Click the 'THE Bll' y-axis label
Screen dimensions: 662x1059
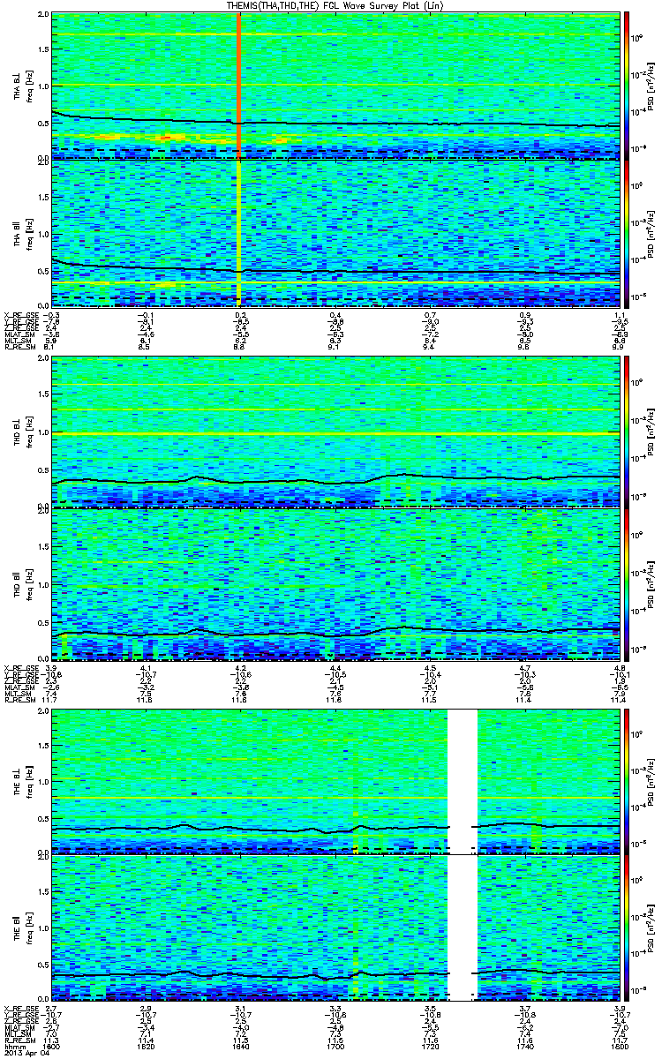point(17,927)
